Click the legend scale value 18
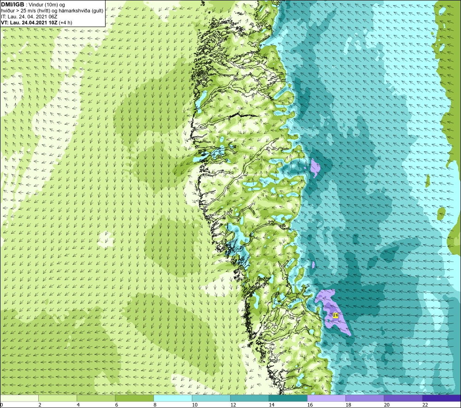The image size is (461, 408). [349, 405]
